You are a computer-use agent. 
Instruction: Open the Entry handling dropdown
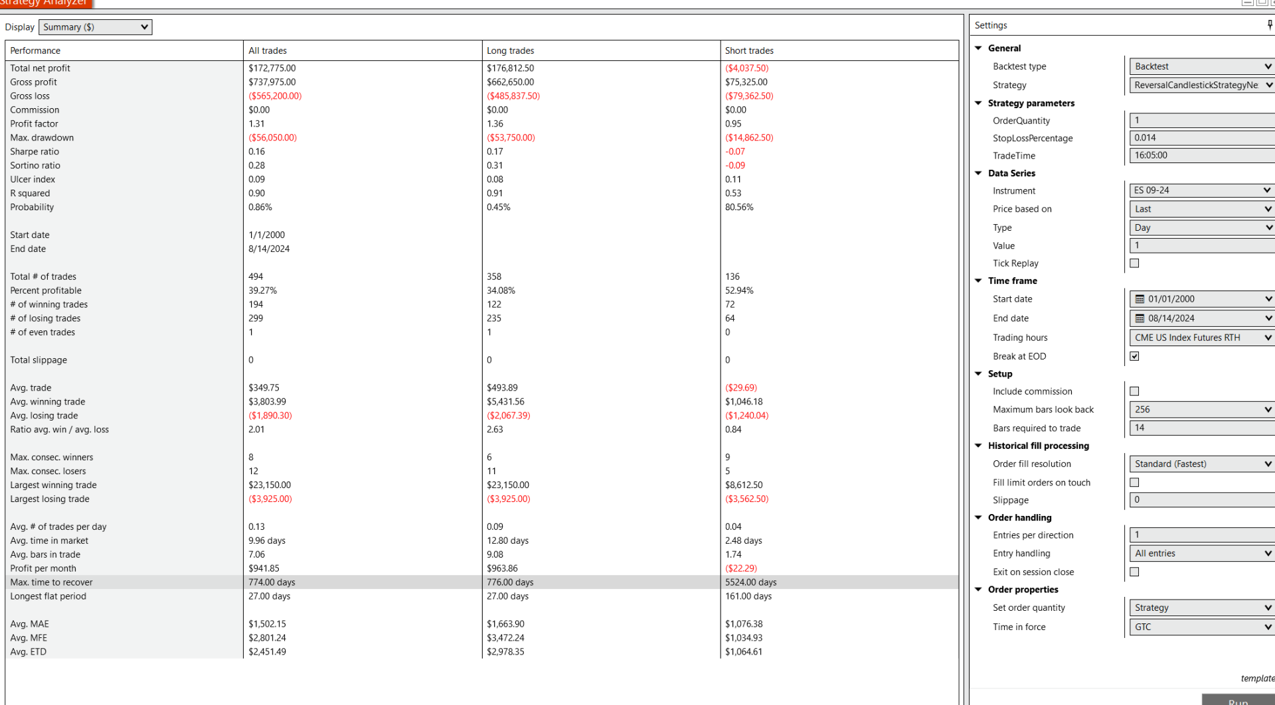tap(1202, 554)
